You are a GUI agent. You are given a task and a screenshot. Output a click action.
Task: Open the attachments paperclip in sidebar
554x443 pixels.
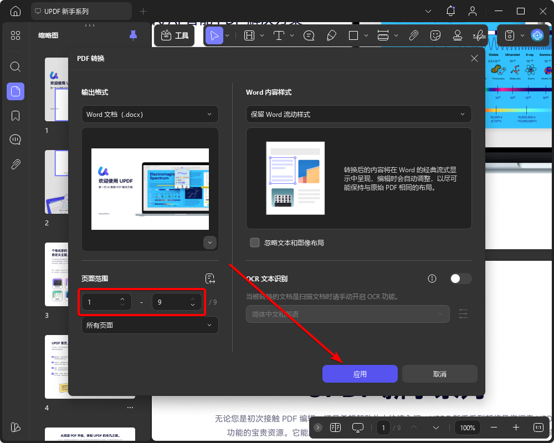pos(15,164)
